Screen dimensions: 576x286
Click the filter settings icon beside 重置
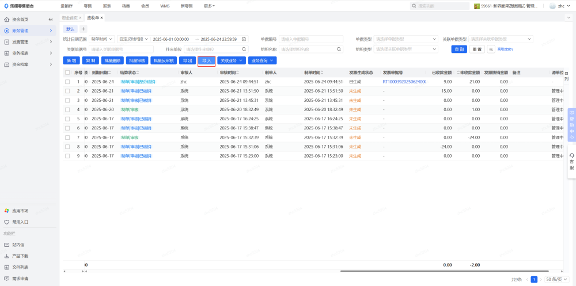tap(491, 49)
